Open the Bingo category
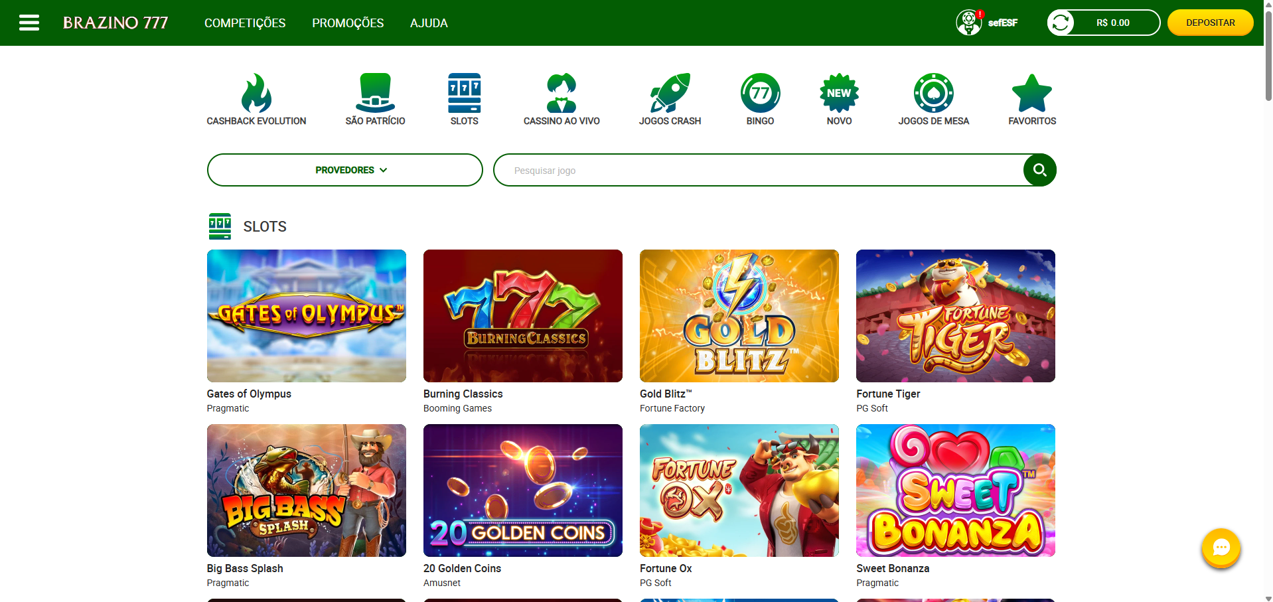Image resolution: width=1273 pixels, height=602 pixels. point(760,94)
